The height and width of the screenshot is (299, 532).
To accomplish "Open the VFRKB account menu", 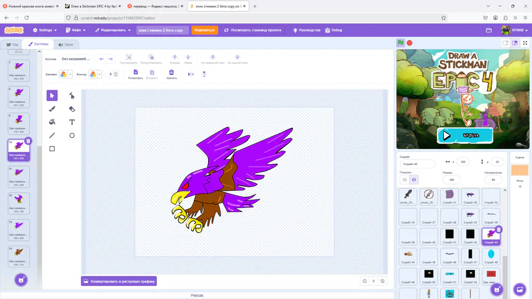I will click(x=515, y=30).
